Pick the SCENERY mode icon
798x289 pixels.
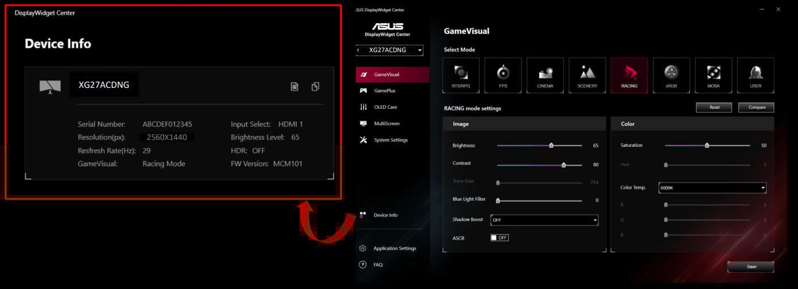[587, 75]
